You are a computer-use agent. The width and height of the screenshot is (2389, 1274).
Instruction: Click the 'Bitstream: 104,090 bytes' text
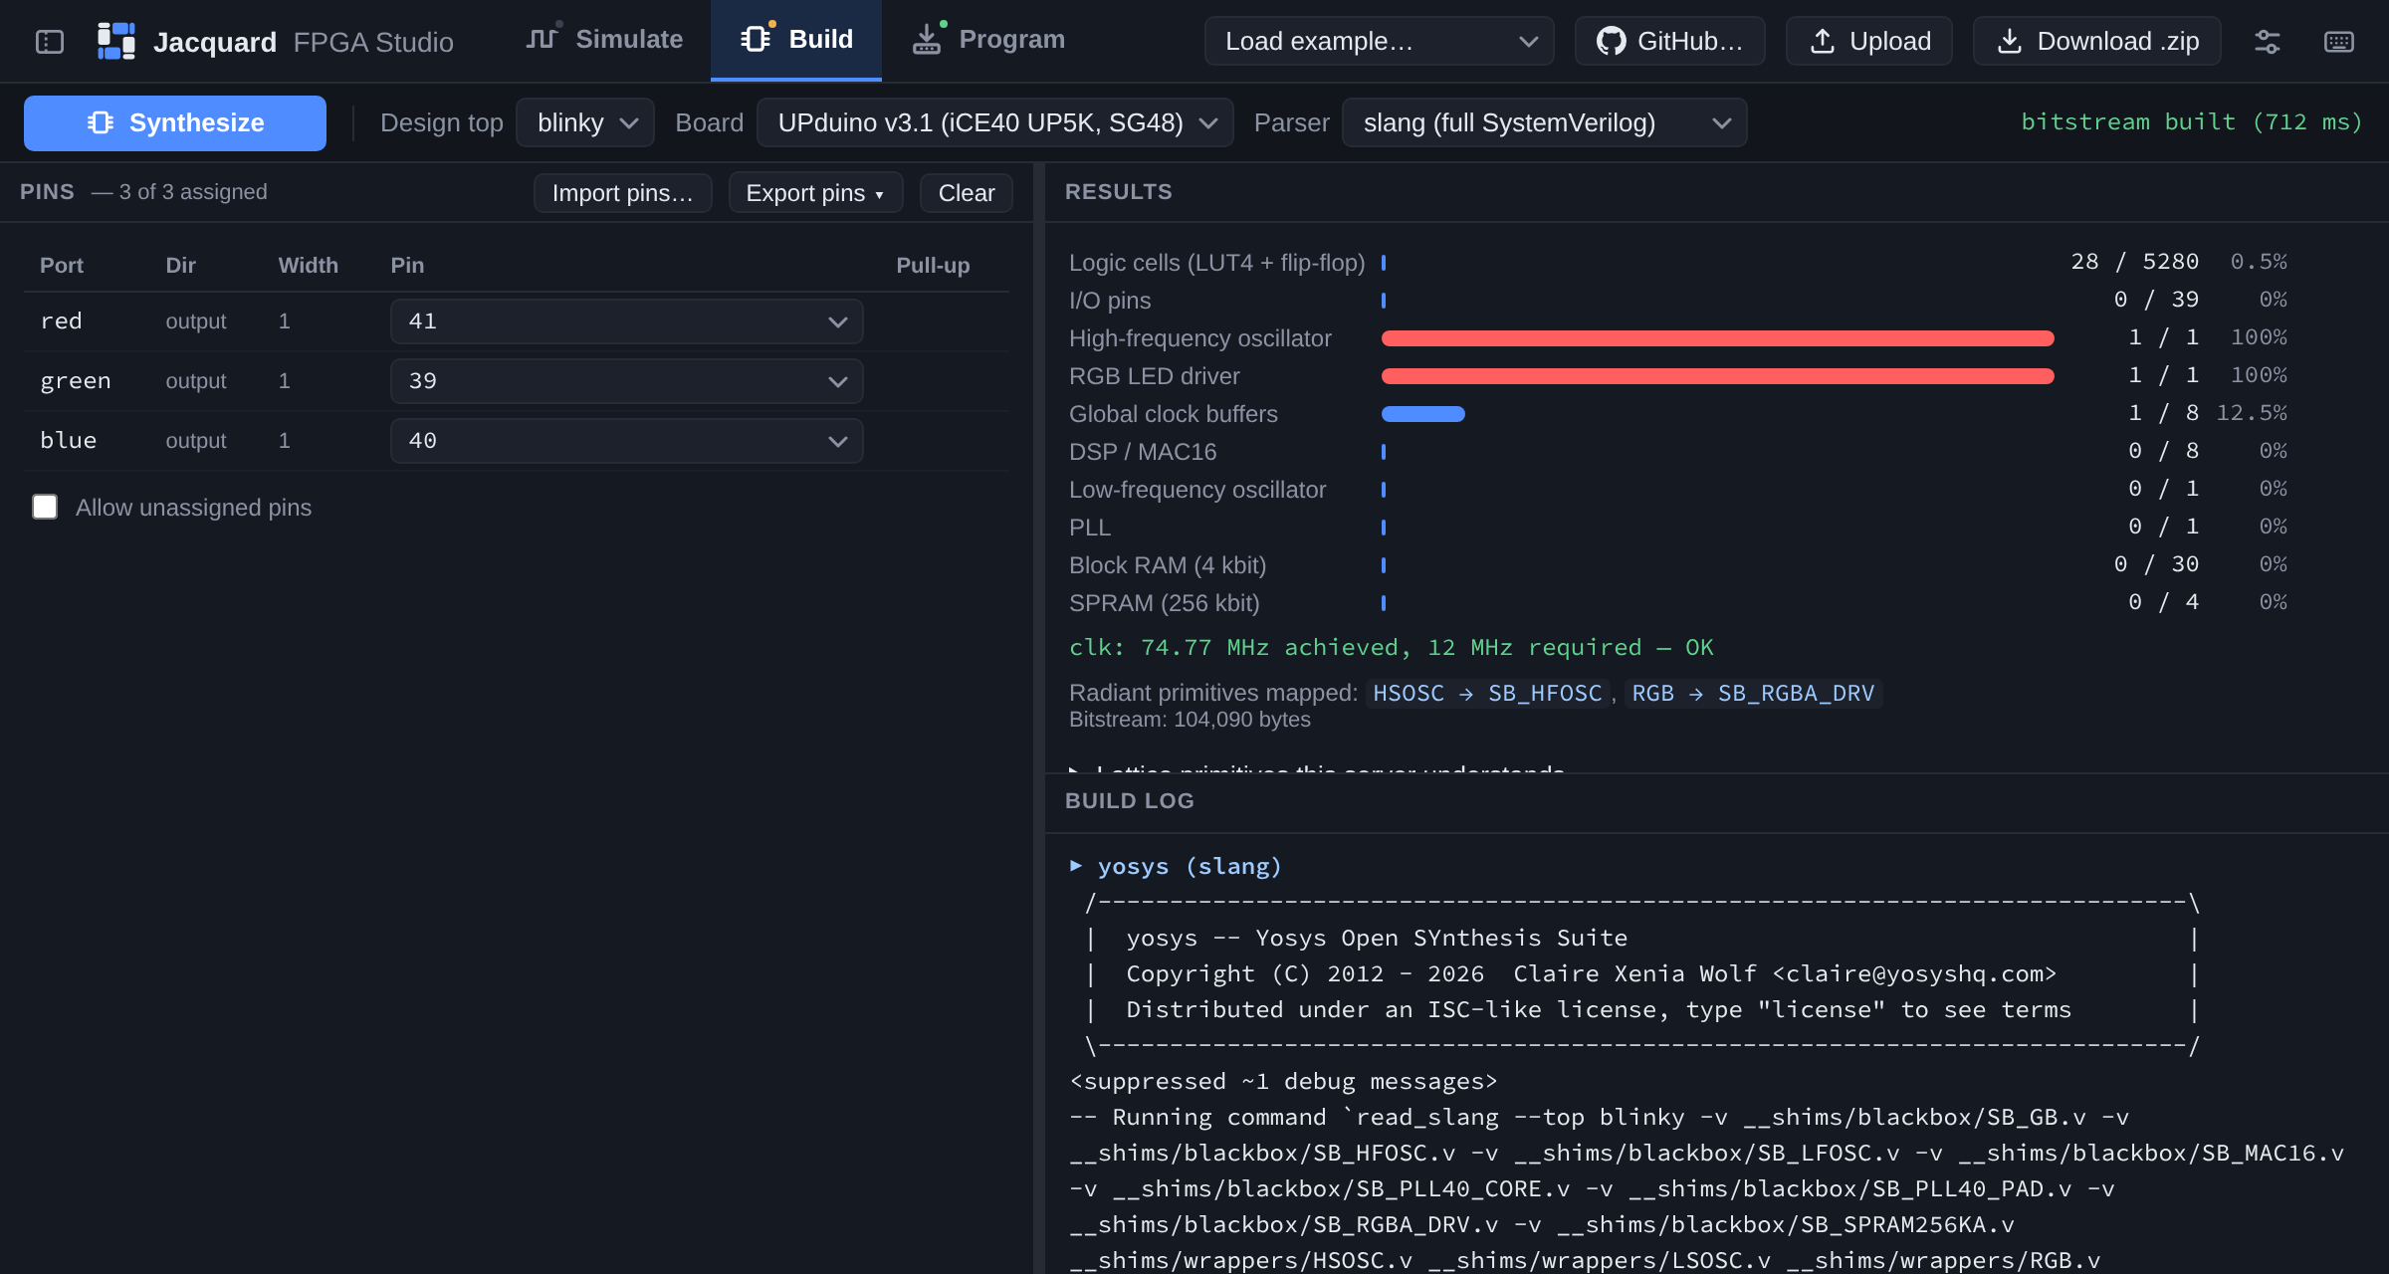1190,720
